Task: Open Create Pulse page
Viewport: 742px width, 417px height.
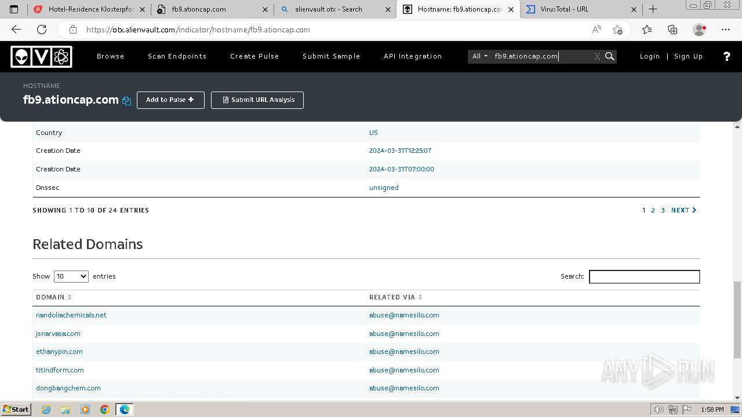Action: 254,56
